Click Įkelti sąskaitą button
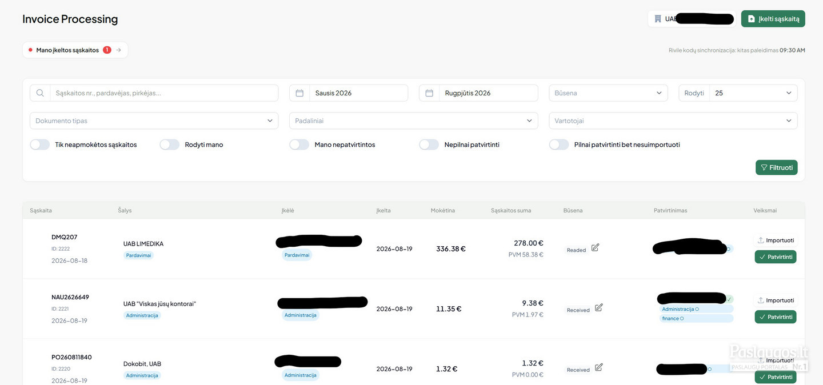Image resolution: width=823 pixels, height=385 pixels. (x=773, y=19)
